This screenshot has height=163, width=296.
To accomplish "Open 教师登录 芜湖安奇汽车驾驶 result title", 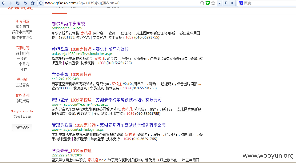I will [x=107, y=100].
